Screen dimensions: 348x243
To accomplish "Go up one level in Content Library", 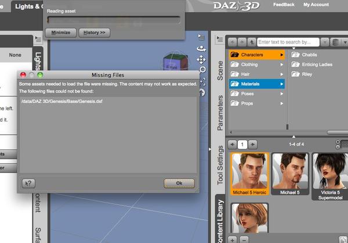I will pyautogui.click(x=252, y=42).
